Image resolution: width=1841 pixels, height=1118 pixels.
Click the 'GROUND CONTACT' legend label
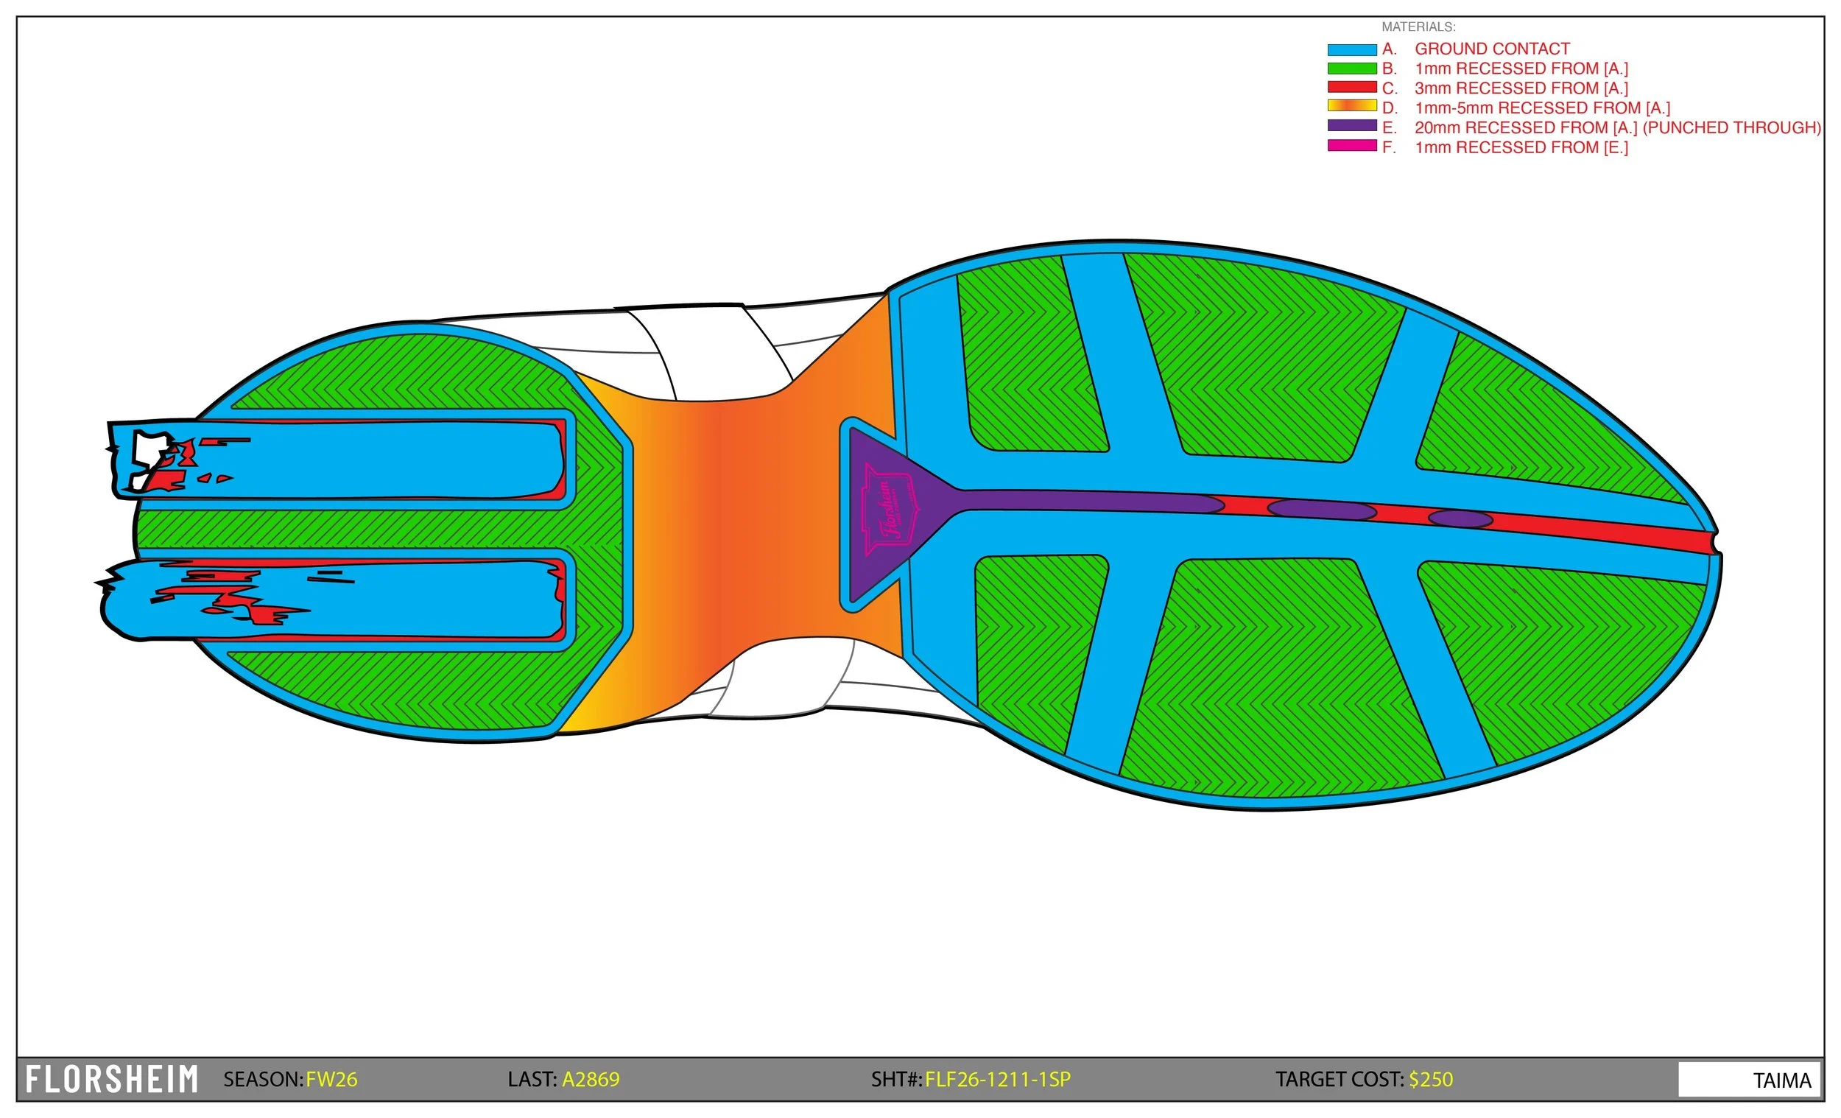[1491, 49]
